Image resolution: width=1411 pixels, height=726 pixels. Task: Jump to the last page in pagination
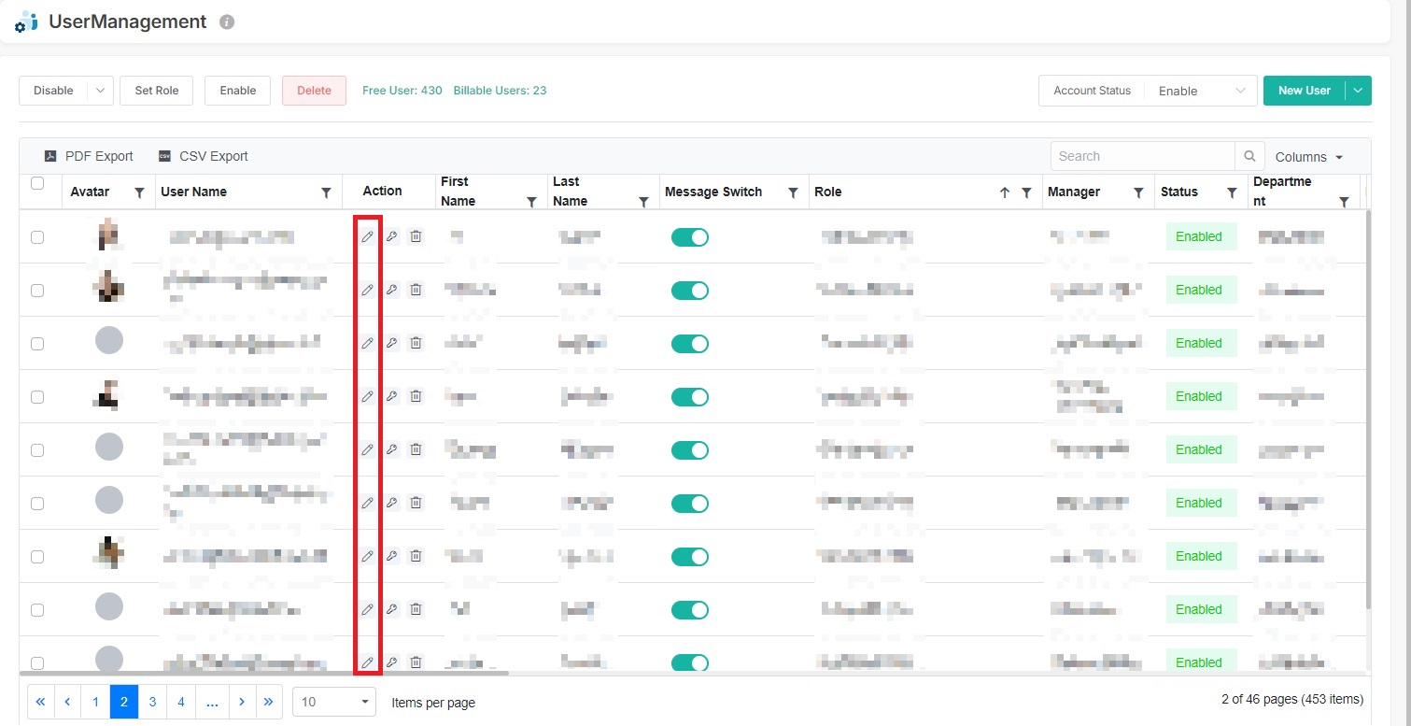point(269,702)
